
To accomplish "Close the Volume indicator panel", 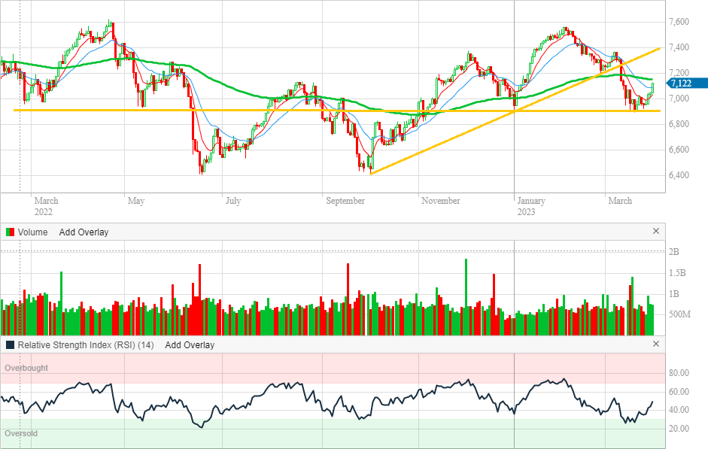I will 655,232.
